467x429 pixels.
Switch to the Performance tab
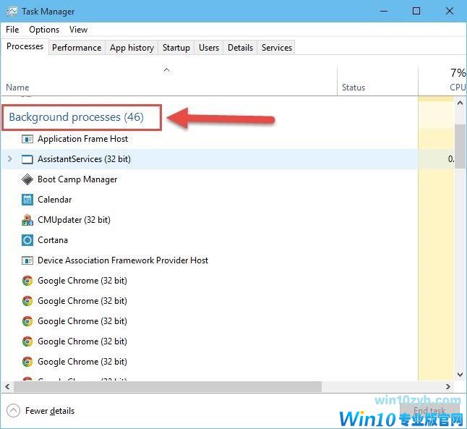(77, 48)
